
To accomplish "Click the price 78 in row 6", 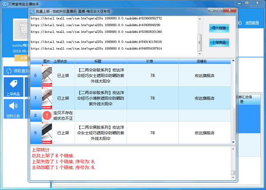I will point(153,75).
